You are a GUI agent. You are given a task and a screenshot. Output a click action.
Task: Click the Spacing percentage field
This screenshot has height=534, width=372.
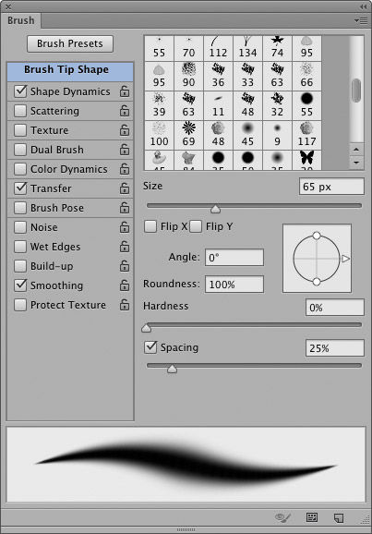[334, 348]
